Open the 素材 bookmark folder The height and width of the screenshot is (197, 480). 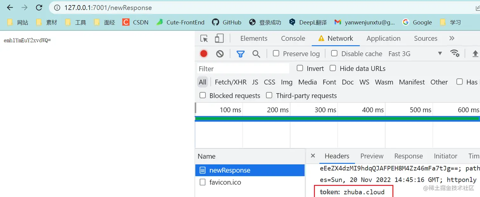[x=47, y=22]
